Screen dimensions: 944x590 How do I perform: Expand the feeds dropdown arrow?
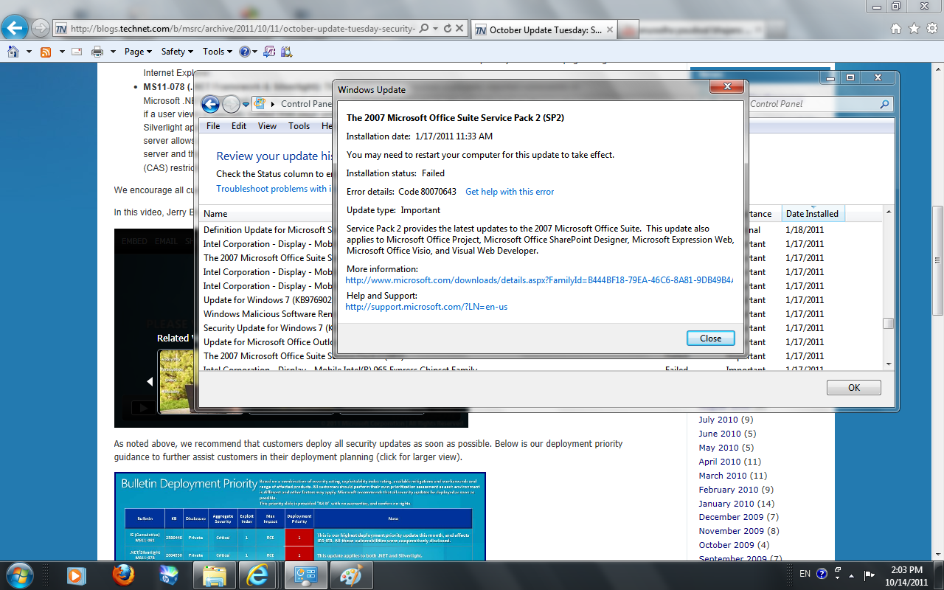pyautogui.click(x=61, y=52)
